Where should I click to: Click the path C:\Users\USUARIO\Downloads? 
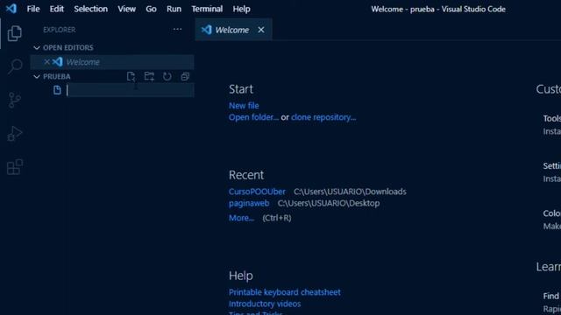(x=350, y=192)
